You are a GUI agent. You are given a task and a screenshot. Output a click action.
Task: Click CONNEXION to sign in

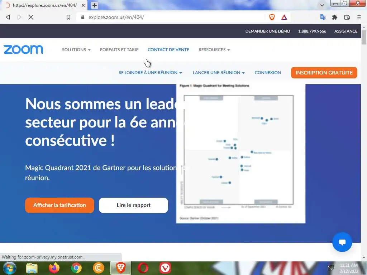268,72
